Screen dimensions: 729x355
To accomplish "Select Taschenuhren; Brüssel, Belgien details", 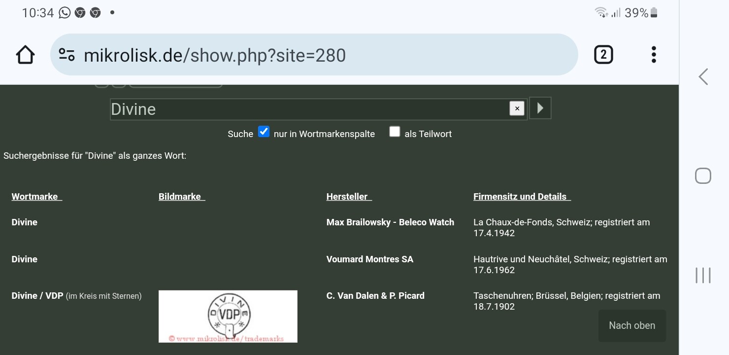I will (567, 301).
